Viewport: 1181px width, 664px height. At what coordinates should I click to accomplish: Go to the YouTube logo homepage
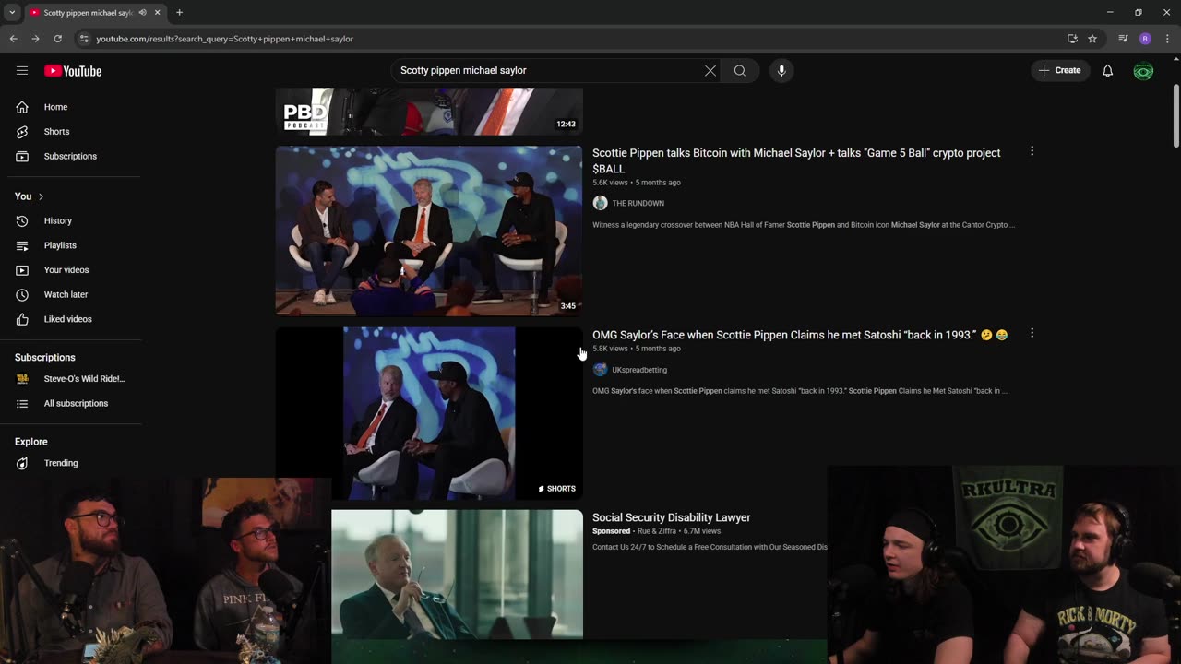tap(73, 71)
